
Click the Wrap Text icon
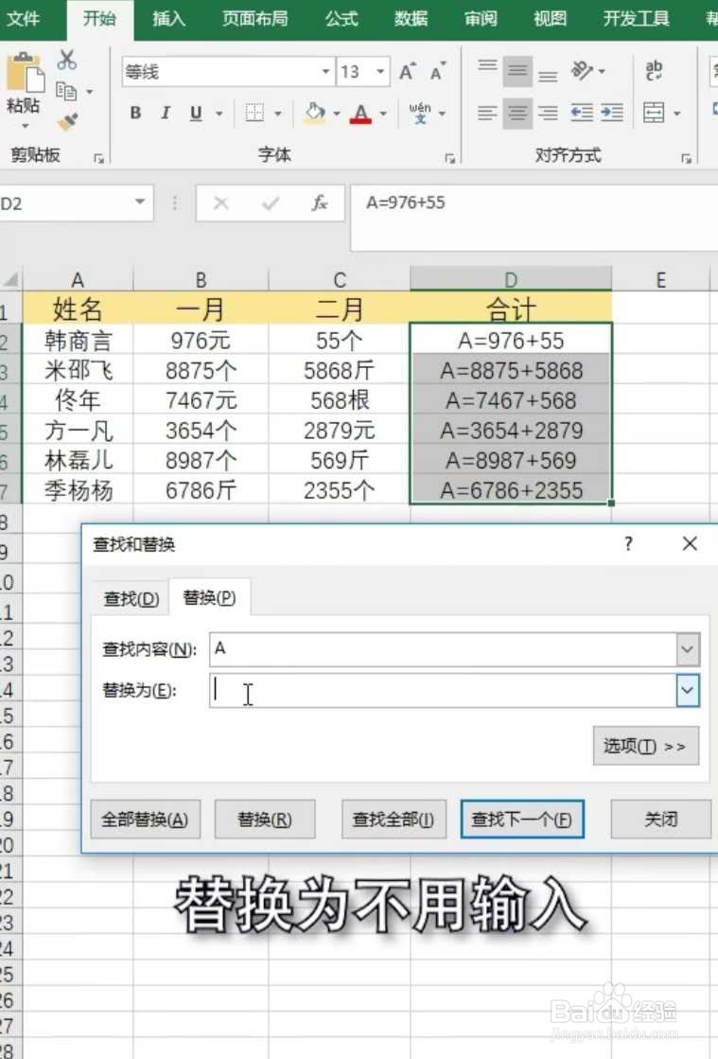(x=654, y=70)
